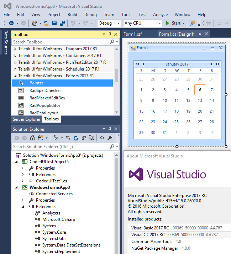Screen dimensions: 231x254
Task: Go to next month in calendar
Action: pyautogui.click(x=211, y=64)
